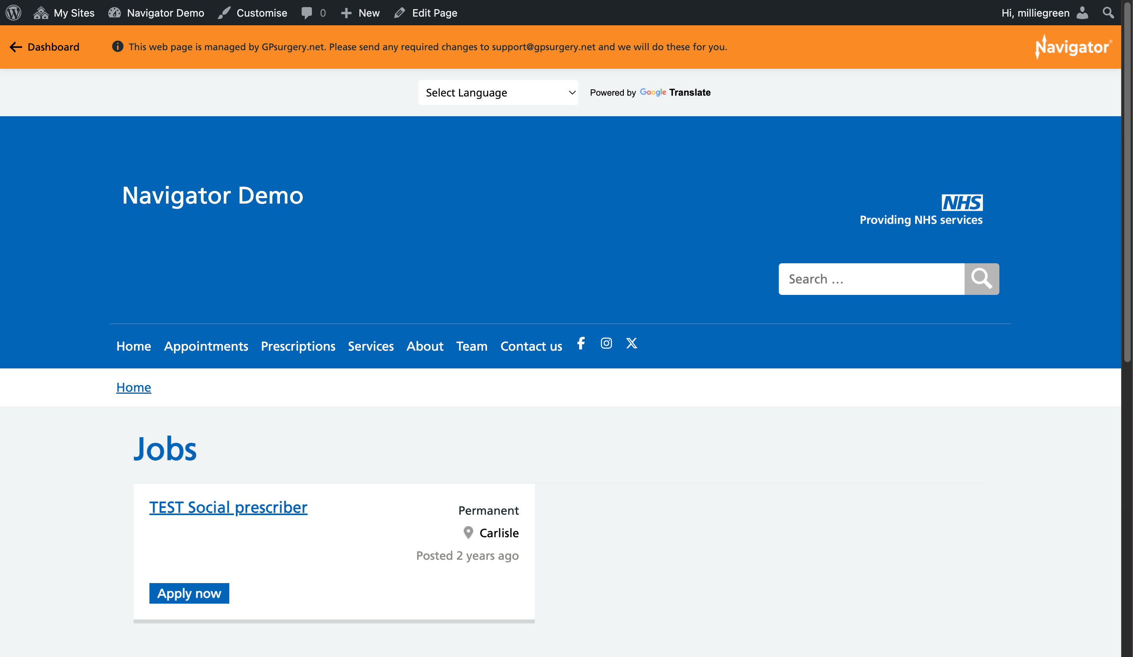
Task: Open the TEST Social prescriber job link
Action: click(228, 507)
